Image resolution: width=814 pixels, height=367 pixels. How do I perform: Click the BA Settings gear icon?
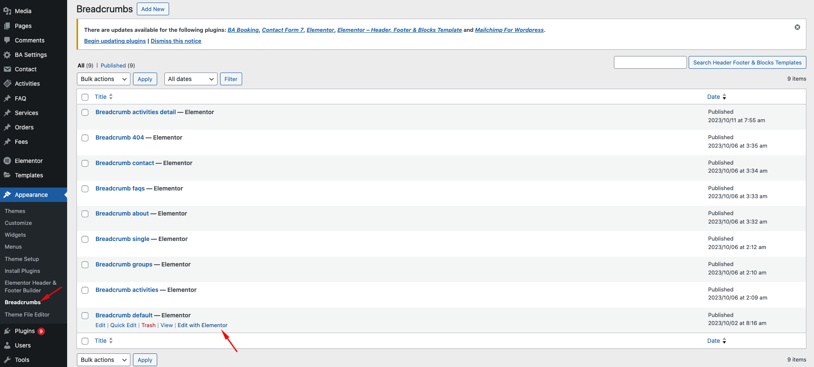7,55
